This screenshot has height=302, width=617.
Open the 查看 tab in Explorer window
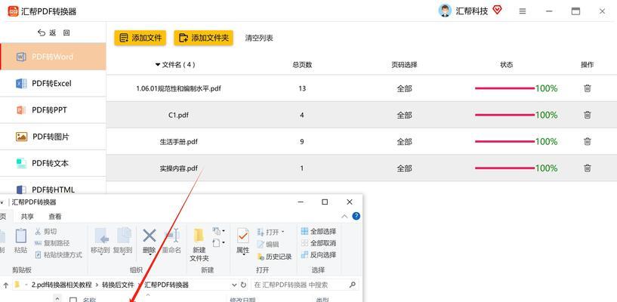(x=54, y=216)
